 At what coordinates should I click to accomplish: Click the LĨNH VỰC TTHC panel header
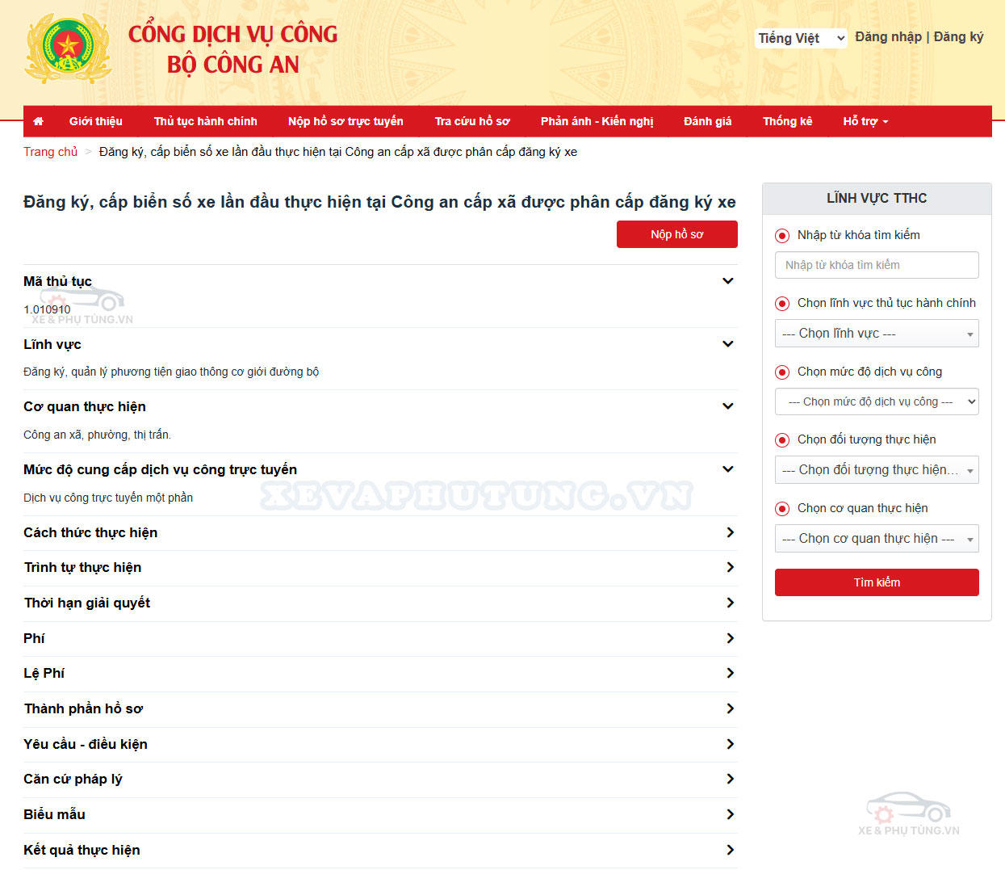tap(877, 199)
